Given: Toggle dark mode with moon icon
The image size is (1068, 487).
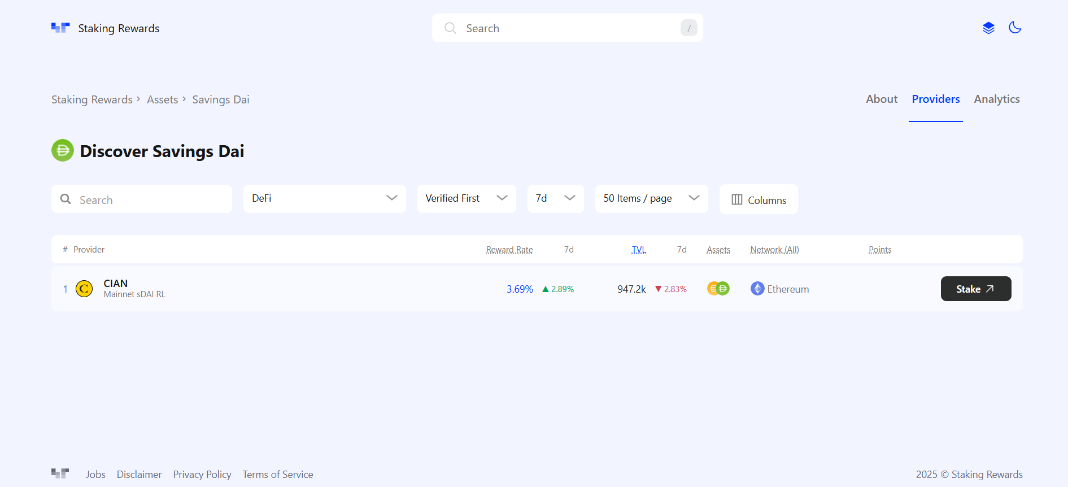Looking at the screenshot, I should click(x=1015, y=28).
